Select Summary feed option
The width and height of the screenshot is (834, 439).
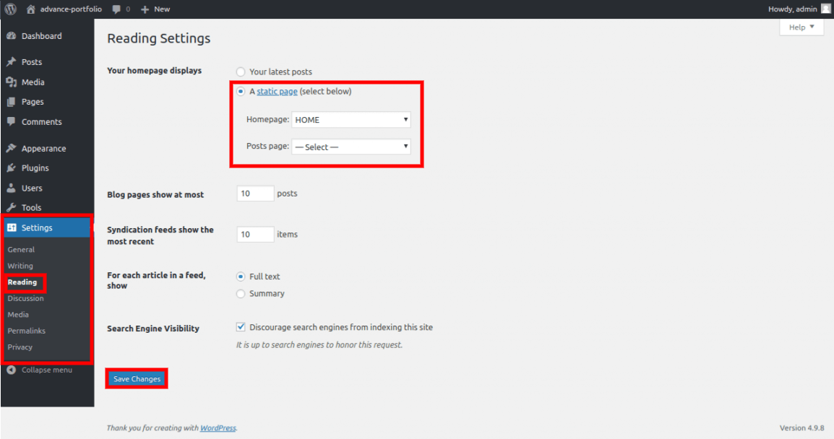coord(241,294)
